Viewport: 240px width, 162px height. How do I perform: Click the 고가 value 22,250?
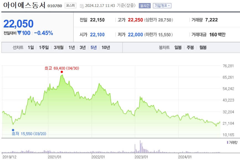point(135,20)
